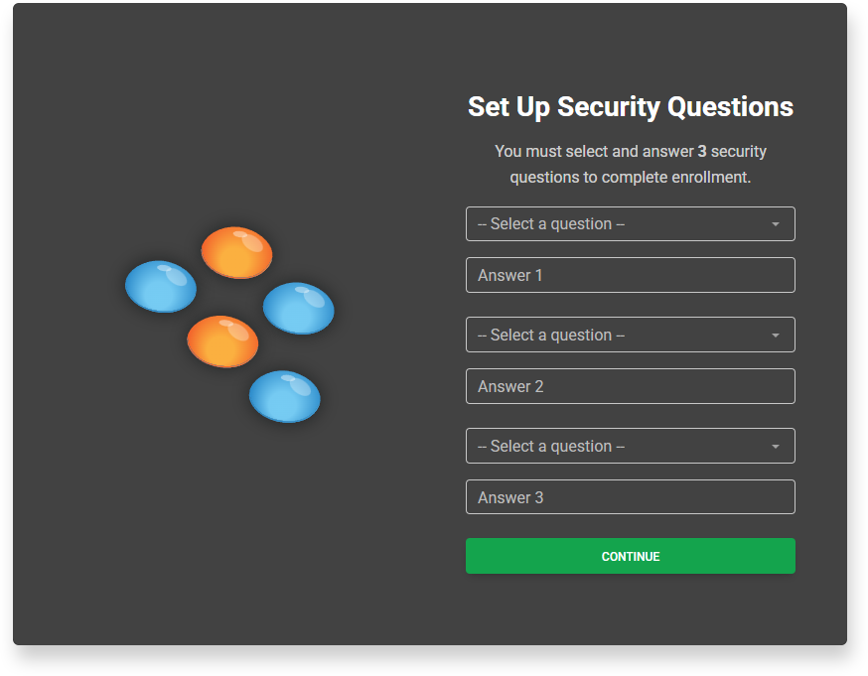The image size is (868, 676).
Task: Click the bold number 3 in the instructions
Action: tap(702, 152)
